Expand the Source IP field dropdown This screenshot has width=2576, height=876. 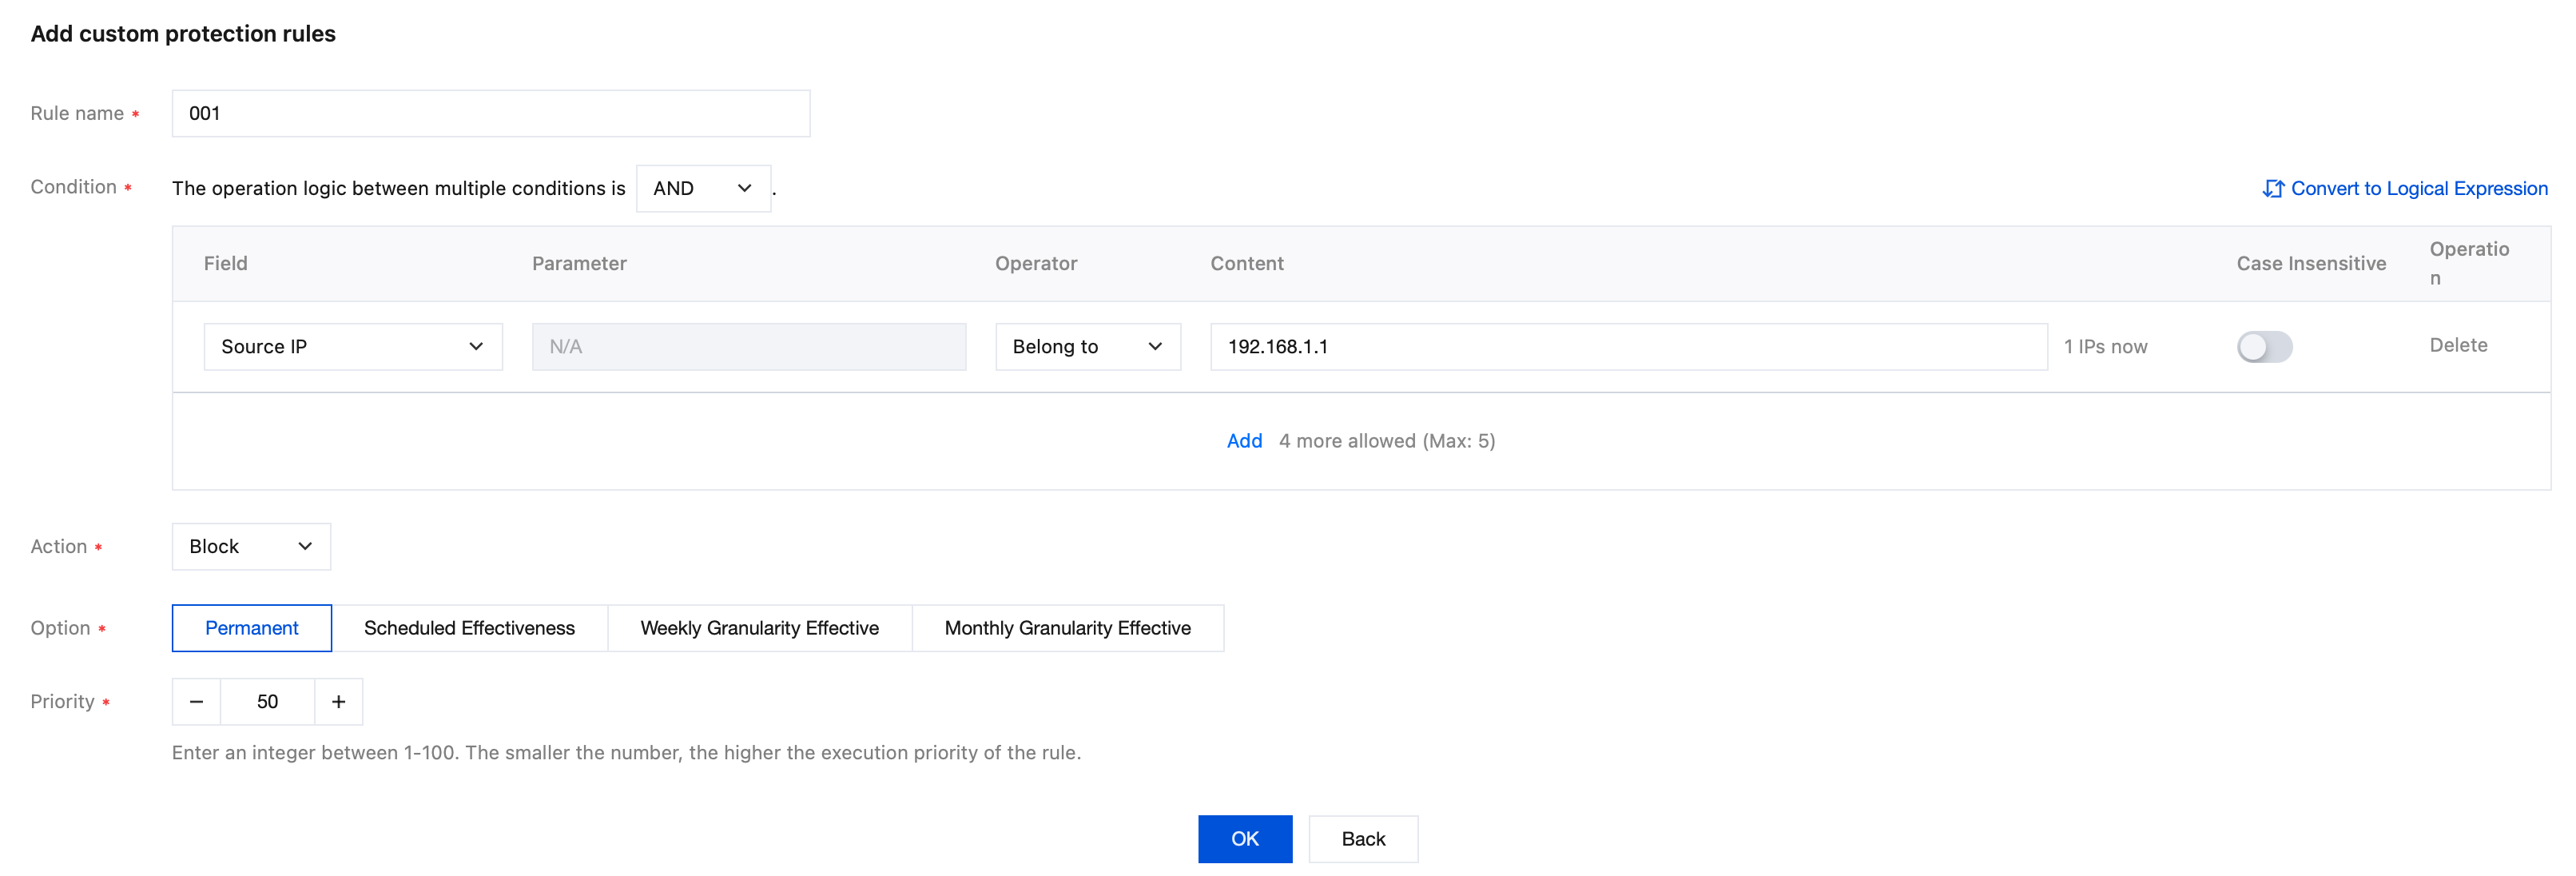pyautogui.click(x=353, y=346)
